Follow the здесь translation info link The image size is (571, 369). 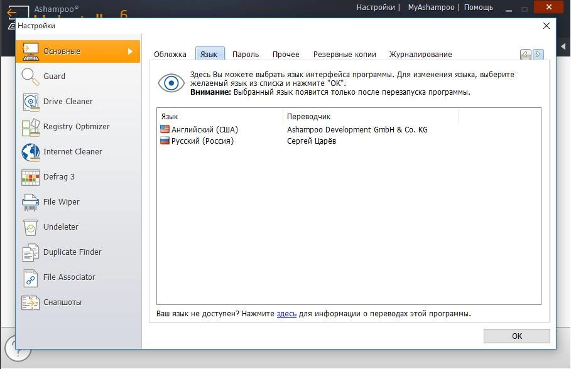click(286, 314)
